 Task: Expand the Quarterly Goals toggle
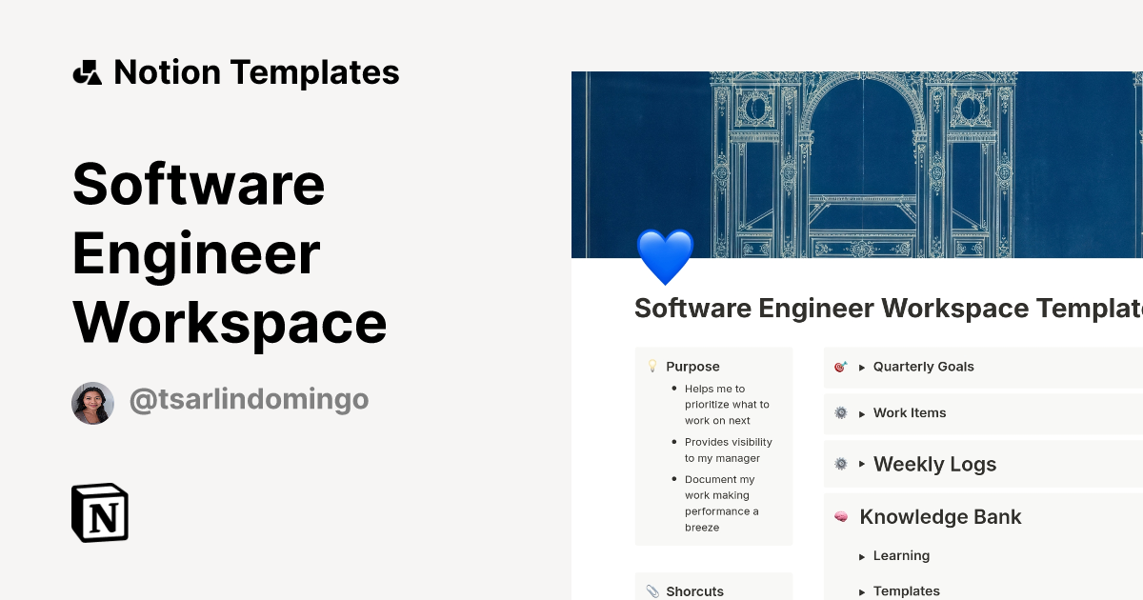tap(862, 367)
